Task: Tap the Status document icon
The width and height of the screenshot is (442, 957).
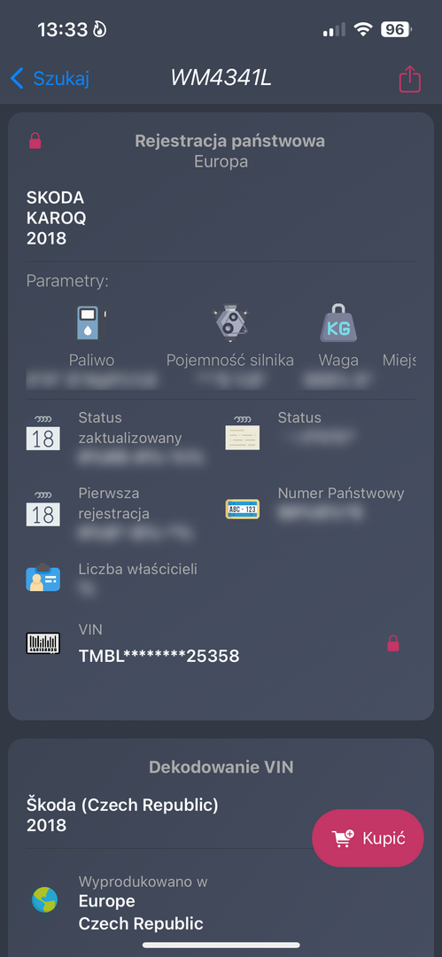Action: pos(243,432)
